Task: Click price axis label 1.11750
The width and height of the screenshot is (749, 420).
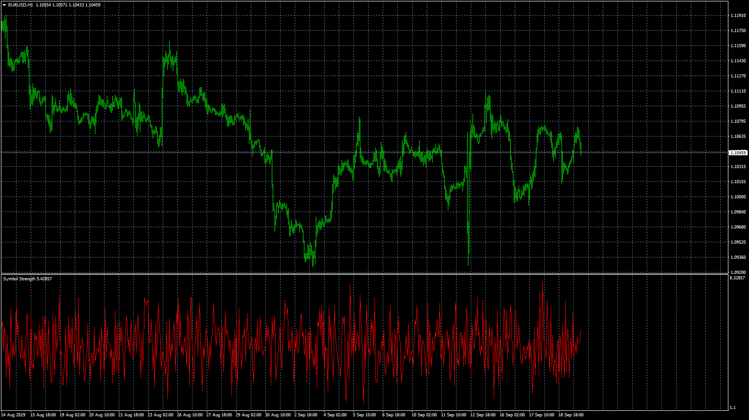Action: (738, 31)
